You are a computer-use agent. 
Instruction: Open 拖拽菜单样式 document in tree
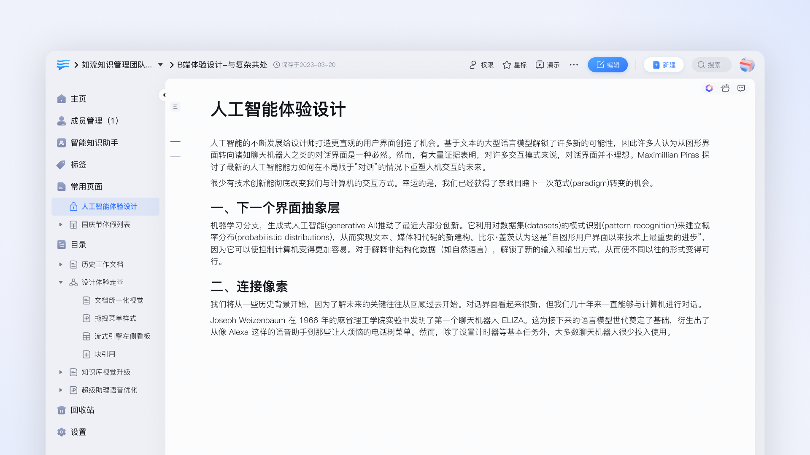point(115,318)
